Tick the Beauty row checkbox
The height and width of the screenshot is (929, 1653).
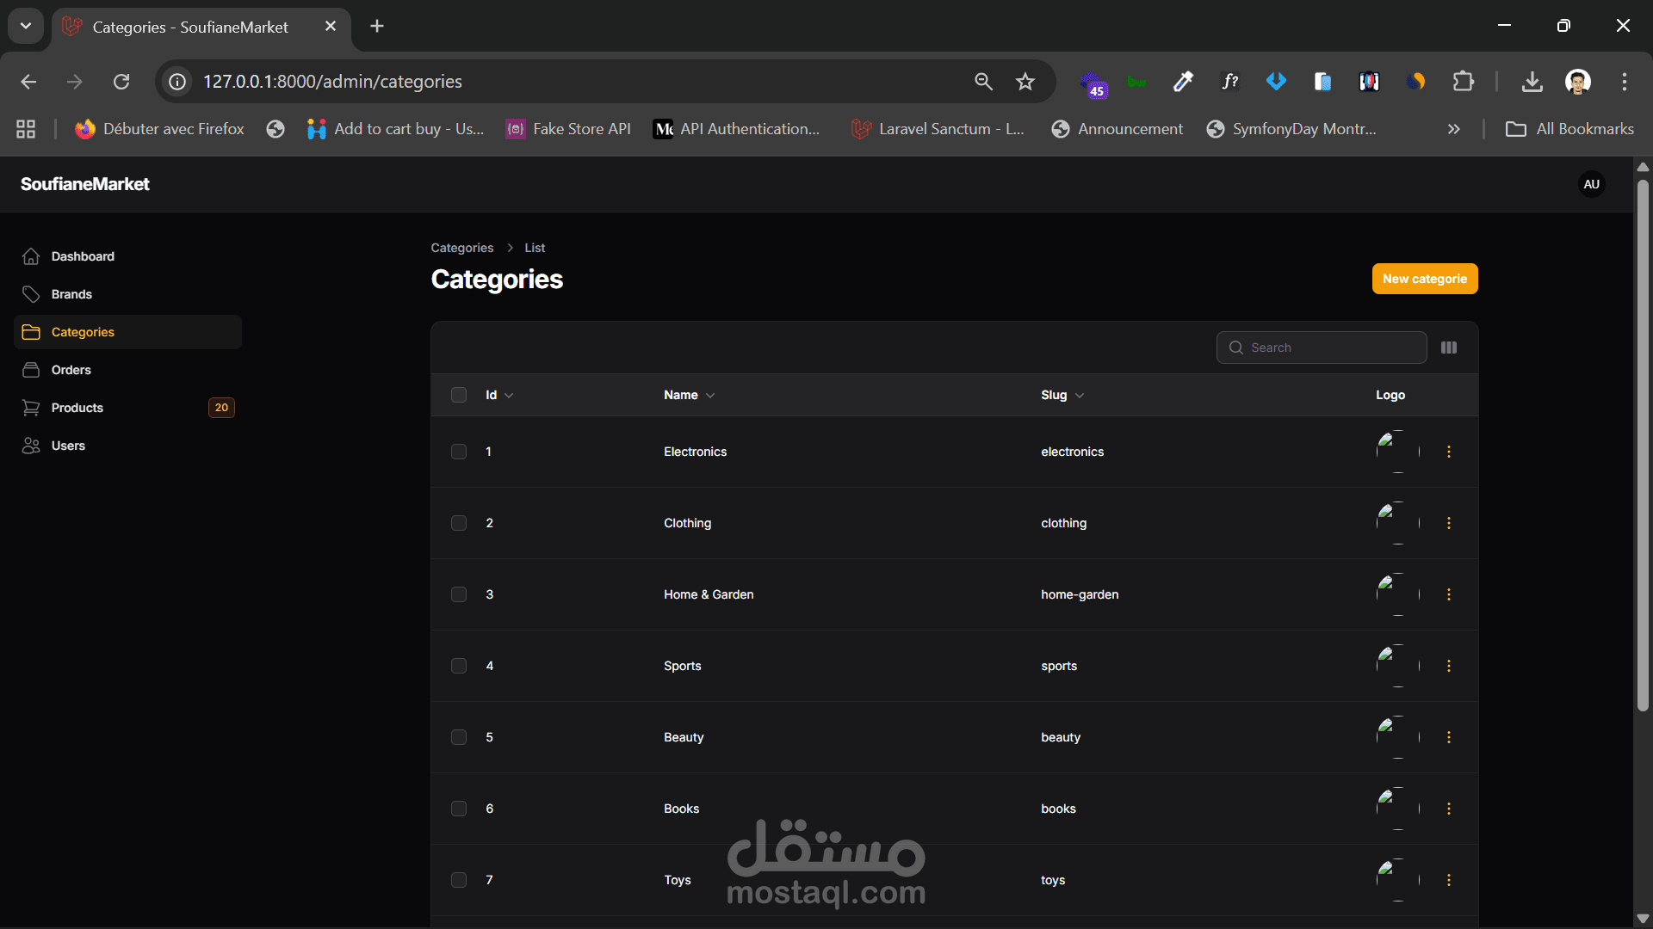[459, 737]
